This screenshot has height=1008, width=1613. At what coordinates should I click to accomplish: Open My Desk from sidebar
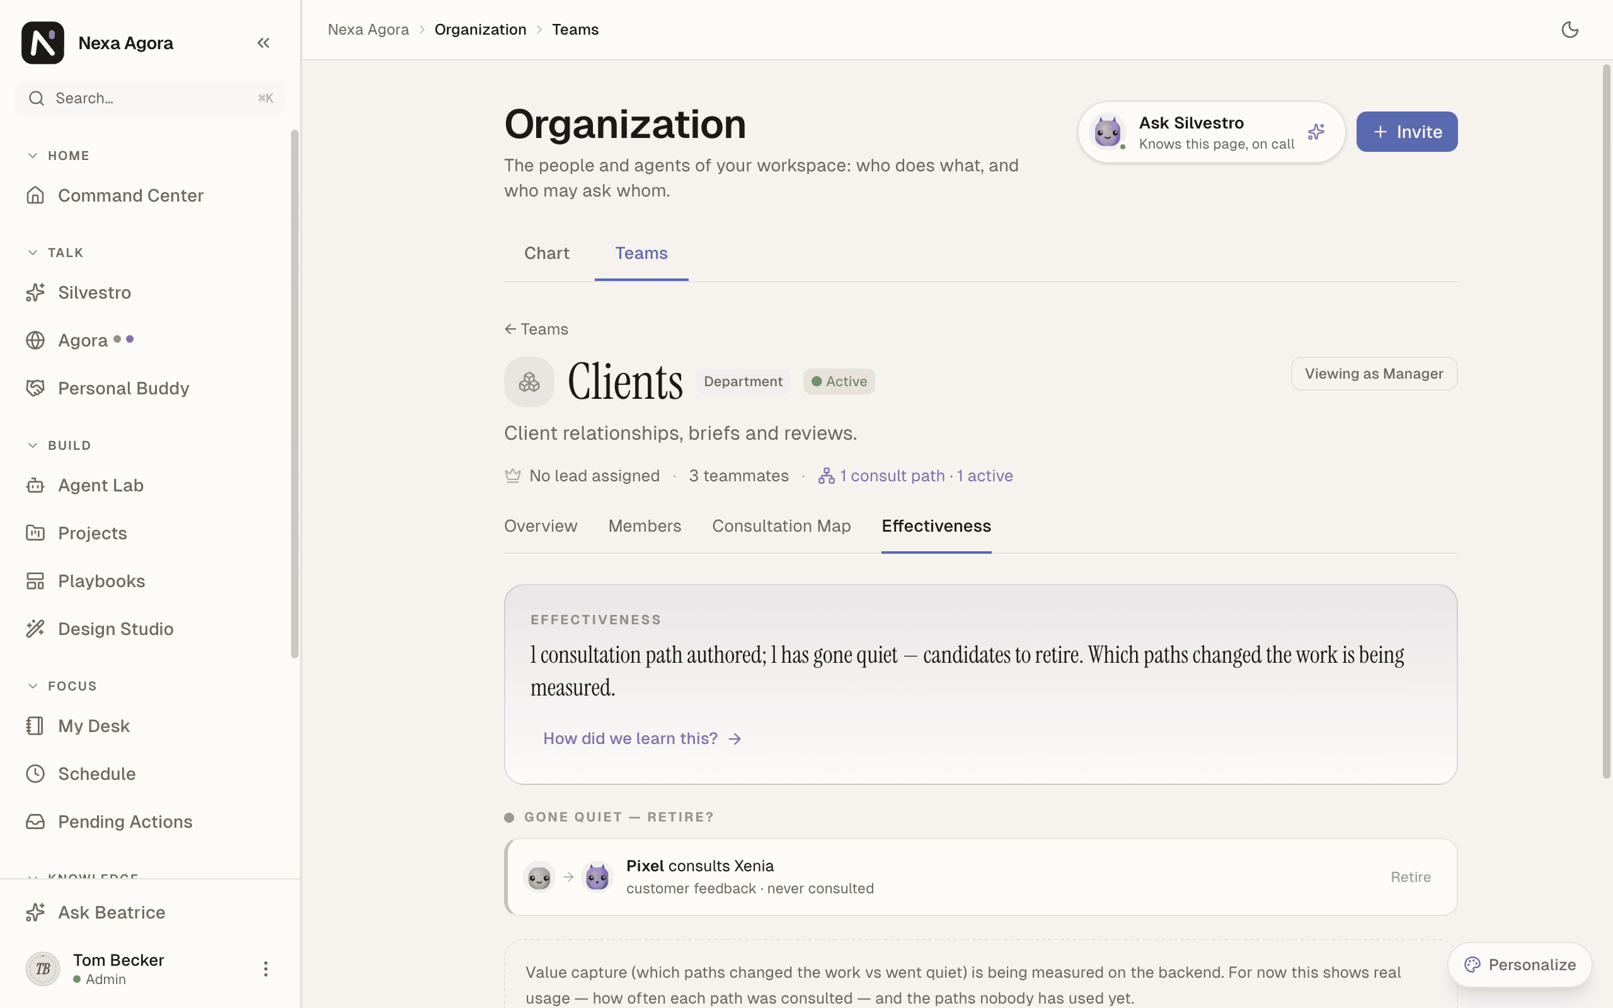(151, 726)
